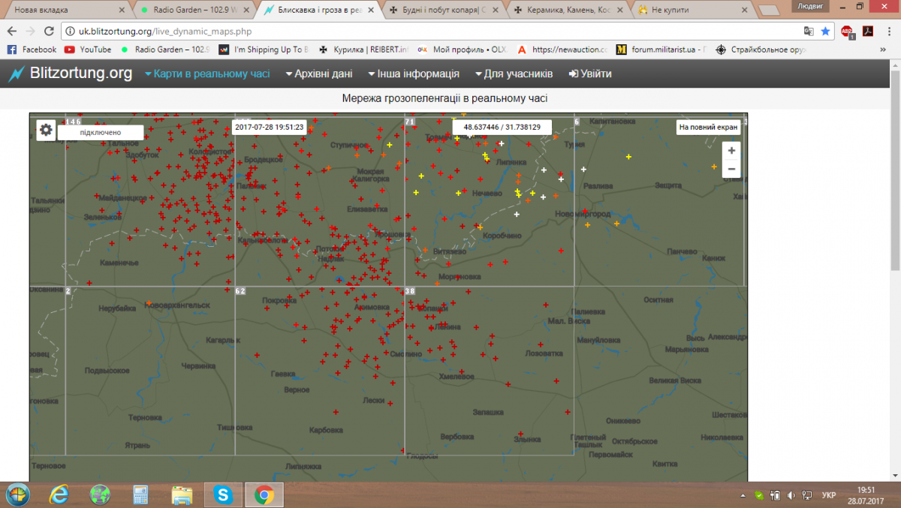Zoom out the map with minus button
The width and height of the screenshot is (901, 508).
(731, 169)
